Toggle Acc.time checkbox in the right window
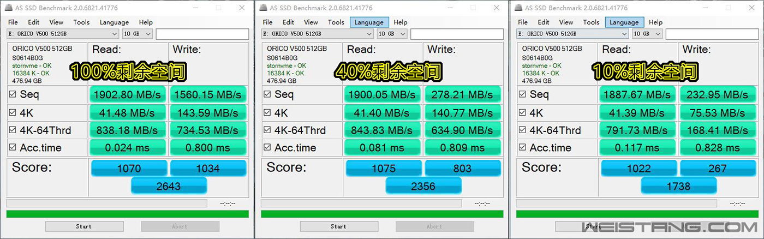 [522, 148]
